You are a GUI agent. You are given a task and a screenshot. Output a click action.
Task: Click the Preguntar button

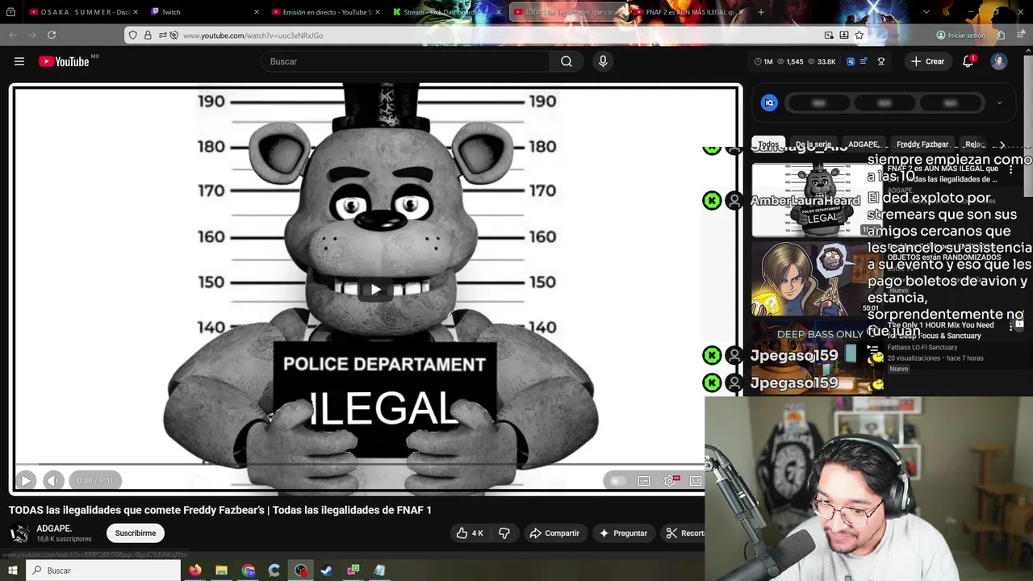pyautogui.click(x=623, y=533)
